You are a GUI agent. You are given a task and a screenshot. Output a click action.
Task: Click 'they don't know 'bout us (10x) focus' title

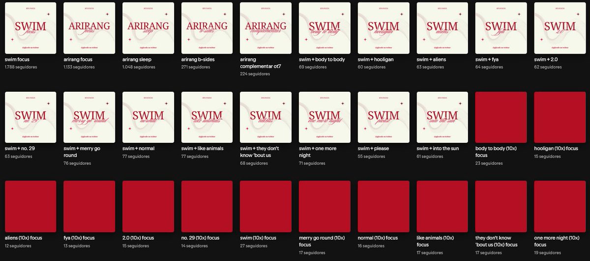498,241
